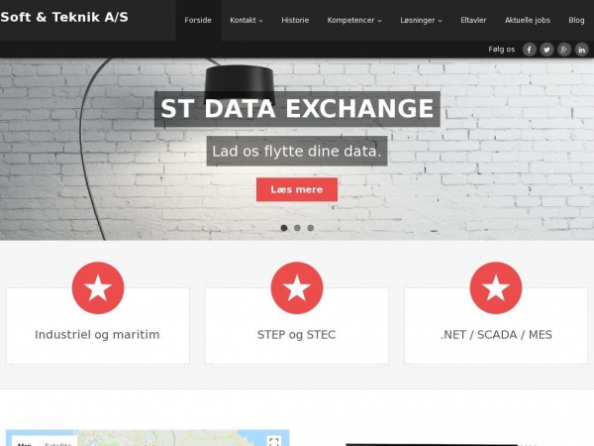Open the Aktuelle jobs menu item
The width and height of the screenshot is (594, 446).
tap(528, 20)
